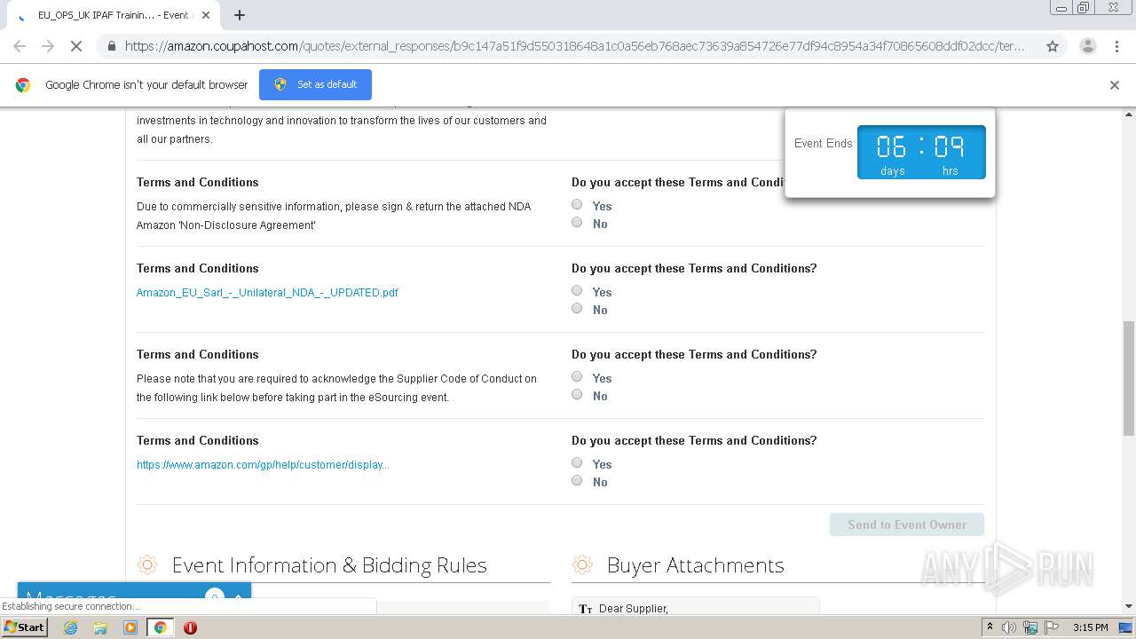Open Windows Explorer folder in taskbar
Image resolution: width=1136 pixels, height=639 pixels.
100,627
